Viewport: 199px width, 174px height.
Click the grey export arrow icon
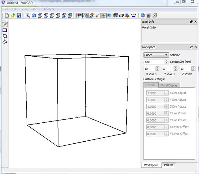click(x=155, y=16)
